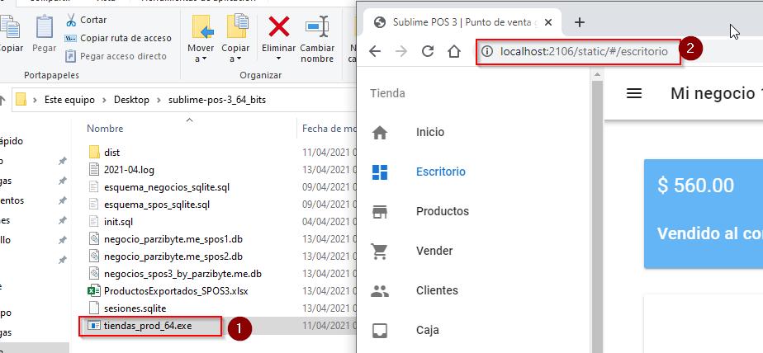763x353 pixels.
Task: Open Clientes using the people icon
Action: 380,290
